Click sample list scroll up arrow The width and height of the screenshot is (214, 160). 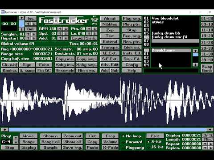point(195,51)
